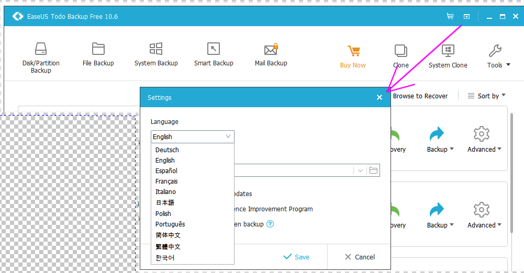Collapse the English language combo box
Image resolution: width=524 pixels, height=273 pixels.
(193, 137)
